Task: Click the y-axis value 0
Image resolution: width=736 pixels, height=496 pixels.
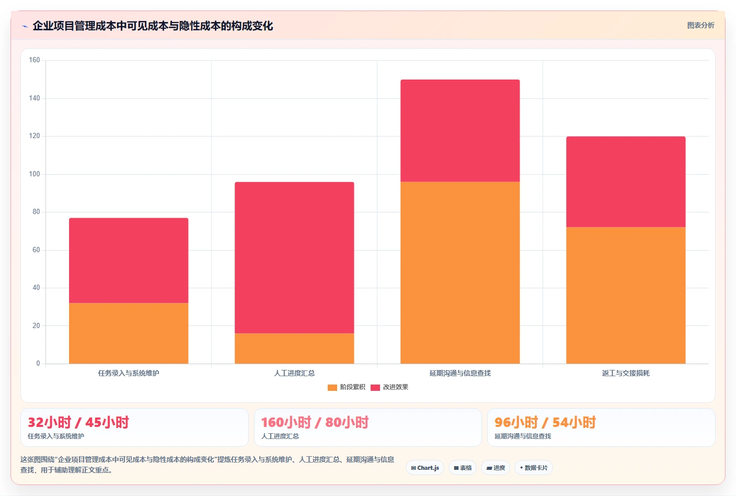Action: pyautogui.click(x=38, y=364)
